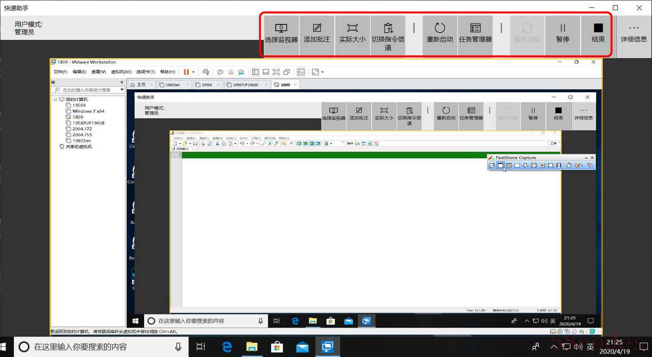Screen dimensions: 652x357
Task: Open the VMware library search dropdown arrow
Action: coord(122,90)
